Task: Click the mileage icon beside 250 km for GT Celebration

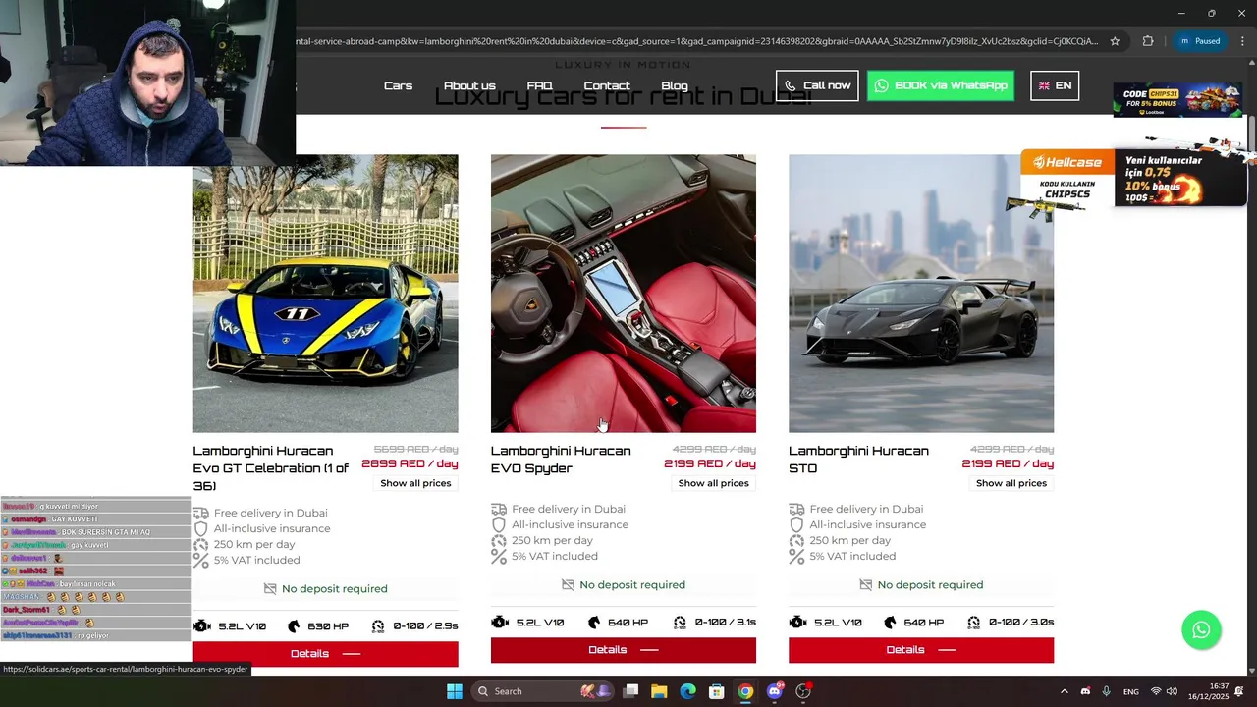Action: (x=200, y=544)
